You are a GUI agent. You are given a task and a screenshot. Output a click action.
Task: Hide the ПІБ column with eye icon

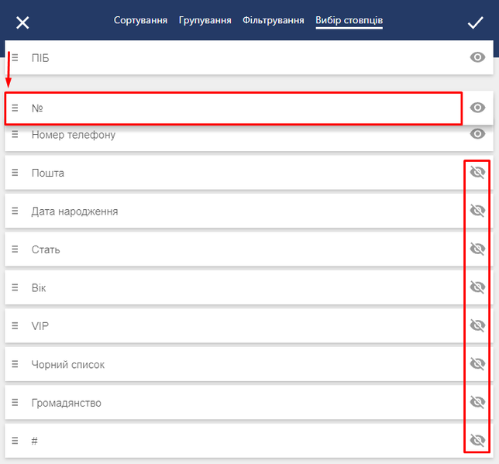point(477,57)
